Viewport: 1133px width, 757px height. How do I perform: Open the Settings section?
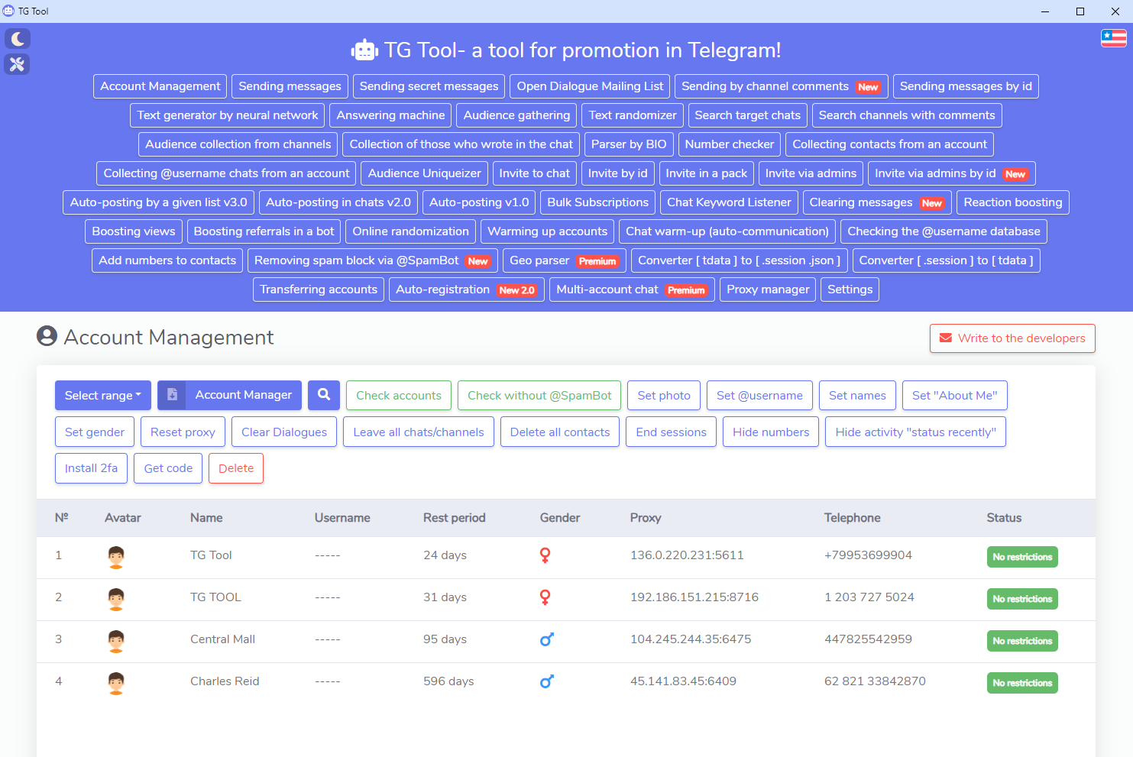pos(850,290)
